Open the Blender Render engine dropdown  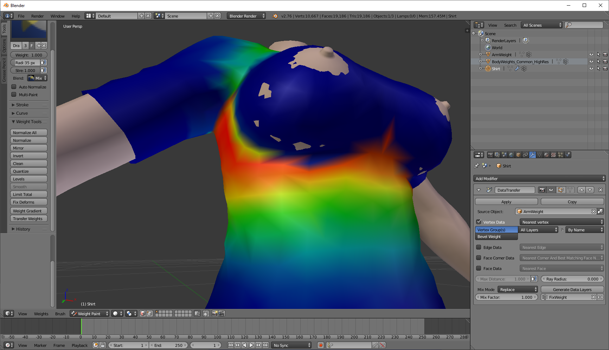click(246, 16)
